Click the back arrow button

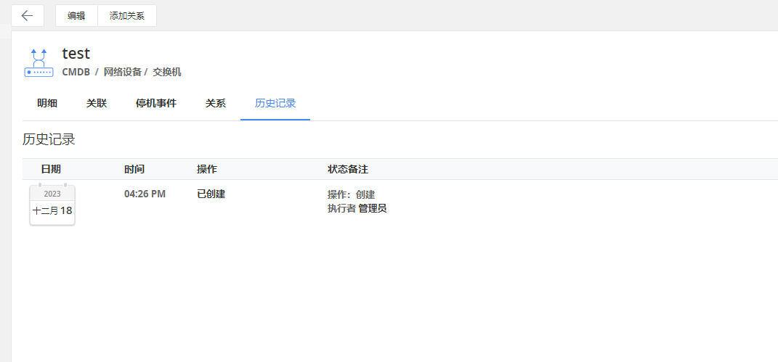click(28, 16)
